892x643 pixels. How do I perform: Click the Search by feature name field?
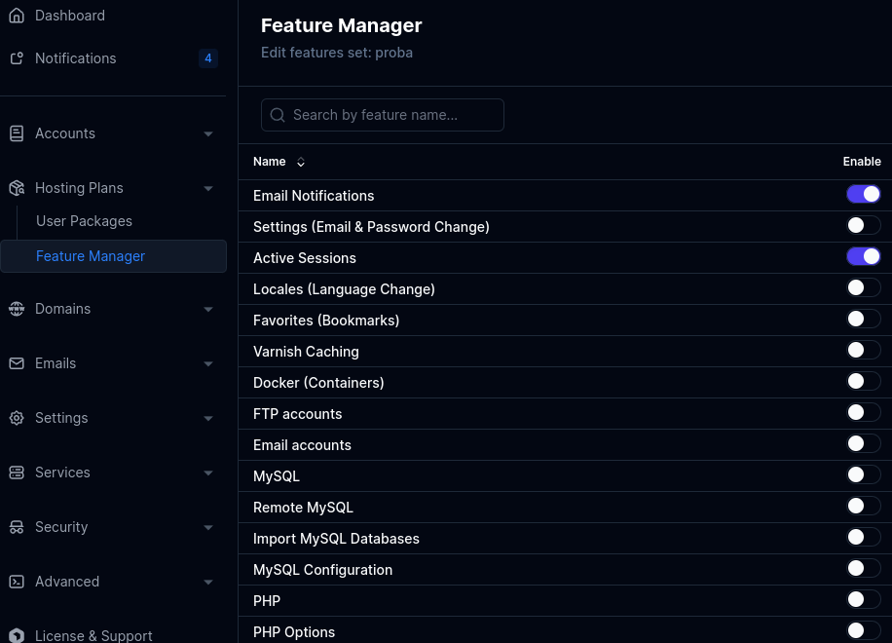(383, 115)
